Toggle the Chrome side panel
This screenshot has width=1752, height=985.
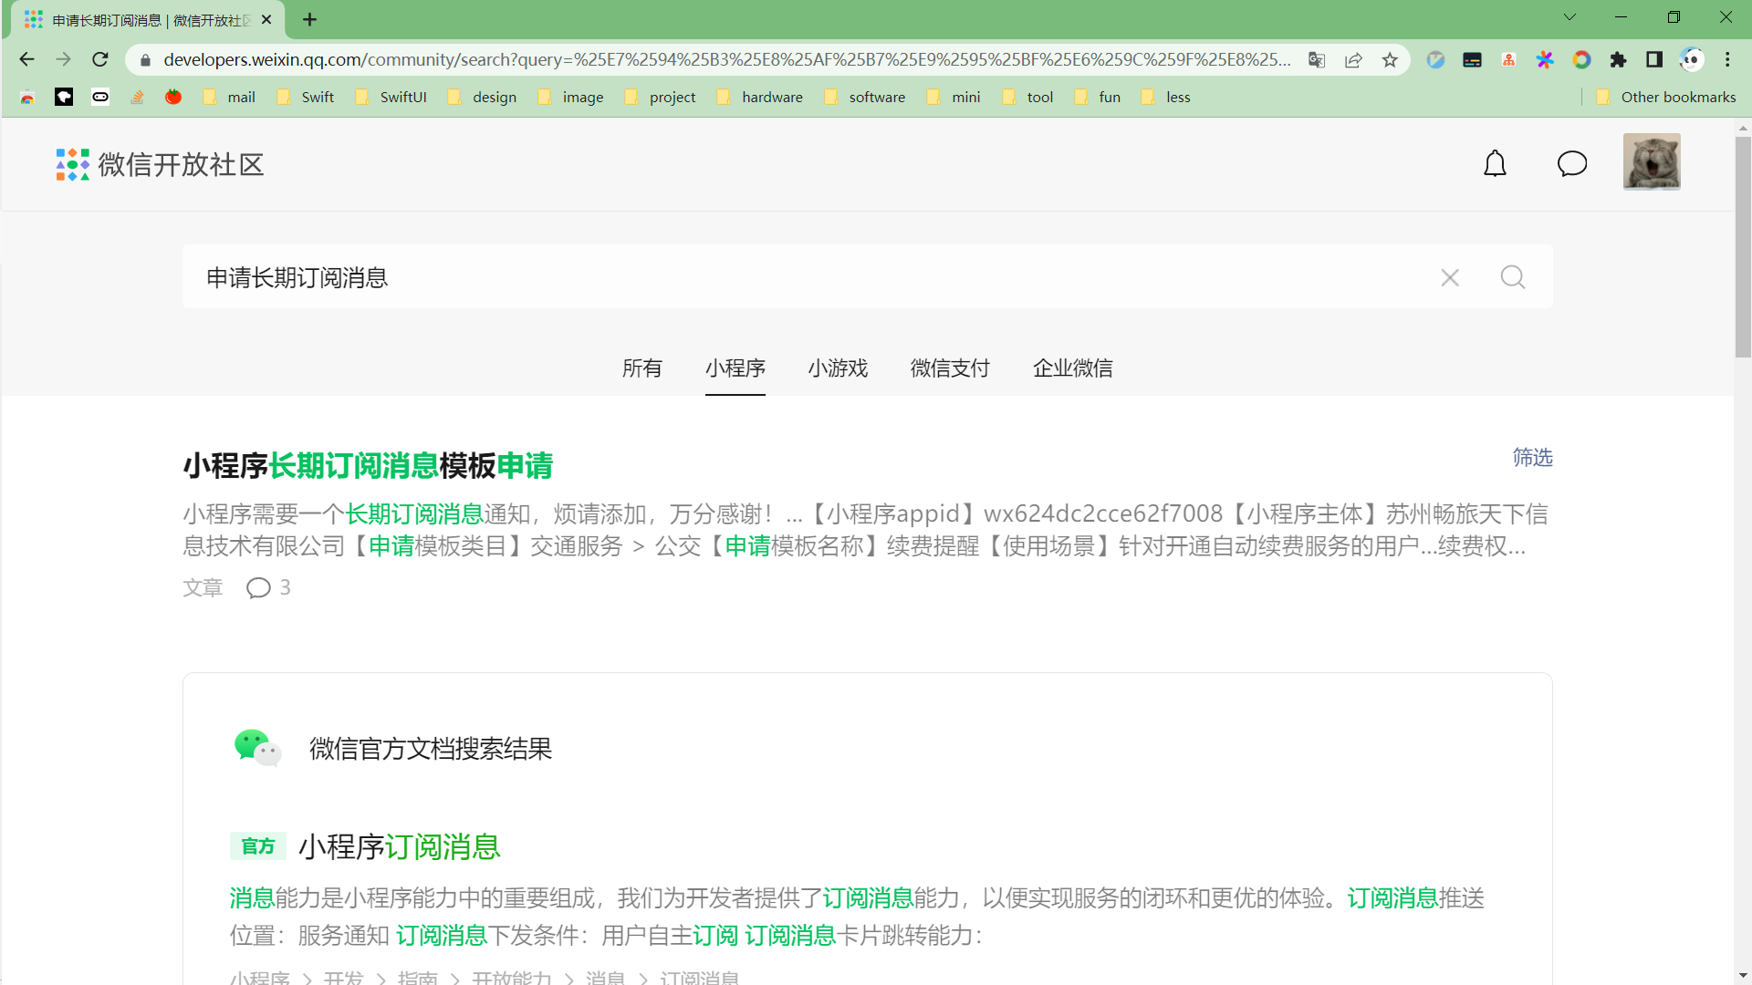1654,60
